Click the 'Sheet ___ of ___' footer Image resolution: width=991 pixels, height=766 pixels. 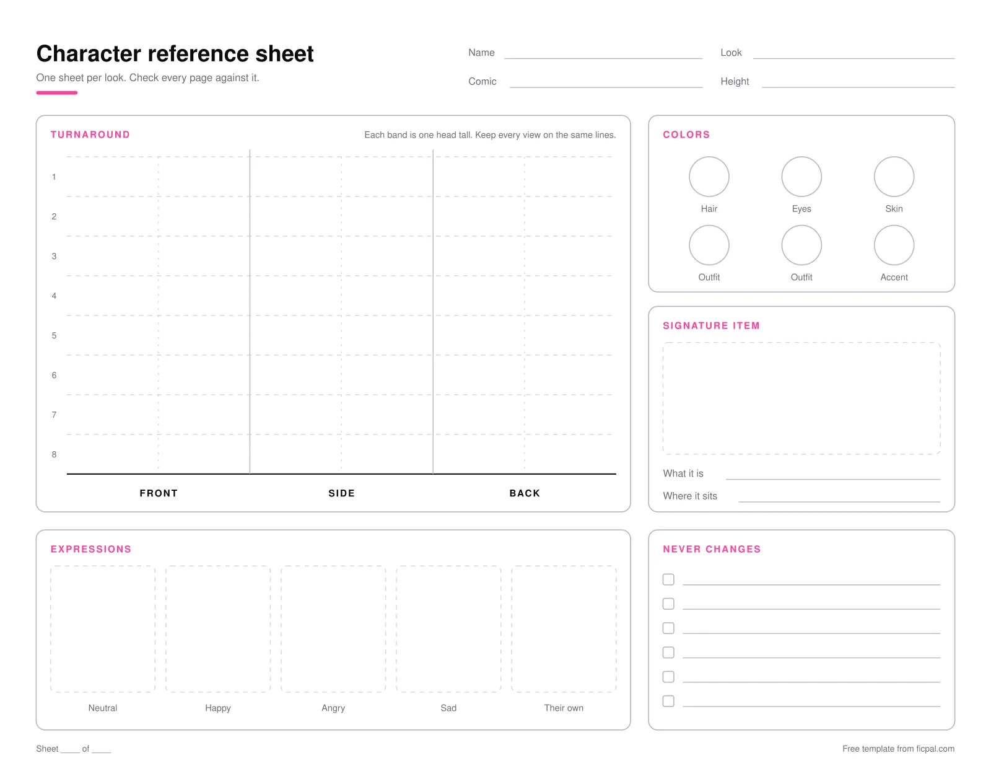[73, 749]
